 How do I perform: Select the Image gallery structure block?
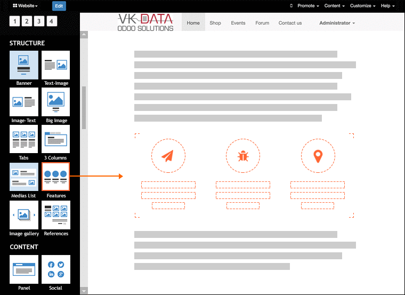point(24,215)
